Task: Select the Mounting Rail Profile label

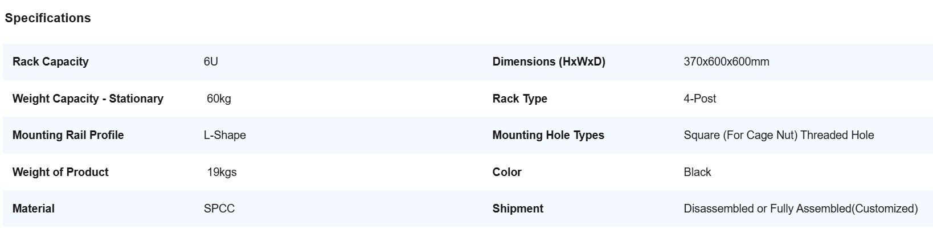Action: coord(68,135)
